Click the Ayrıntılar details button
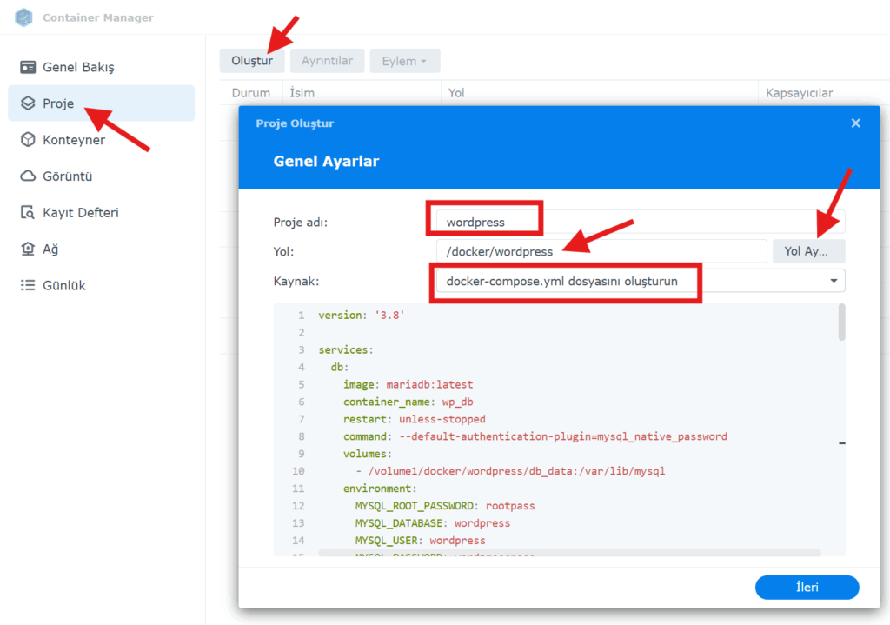The height and width of the screenshot is (625, 890). 327,61
